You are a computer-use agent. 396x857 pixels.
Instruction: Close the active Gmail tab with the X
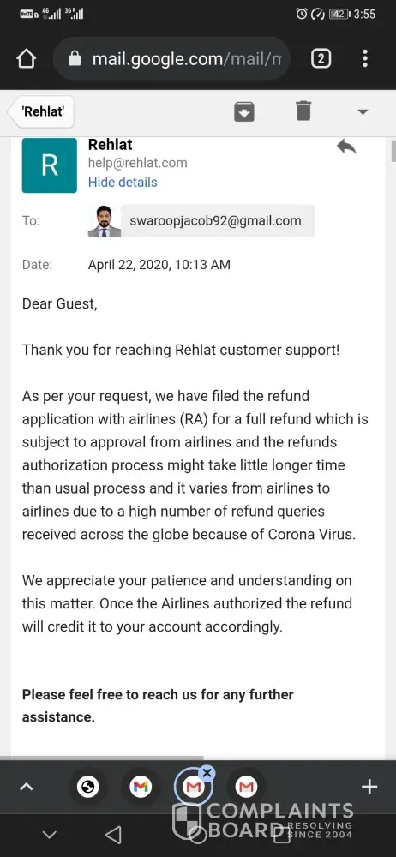(x=207, y=773)
